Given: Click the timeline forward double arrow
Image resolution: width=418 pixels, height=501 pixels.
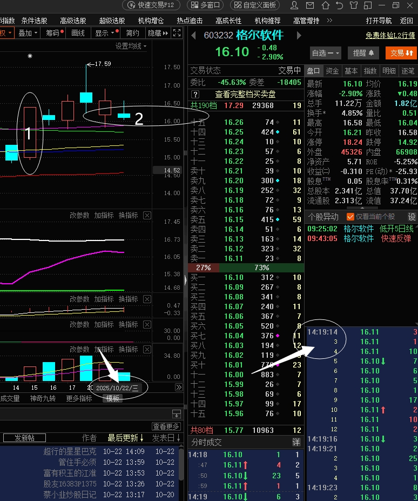Looking at the screenshot, I should [179, 388].
